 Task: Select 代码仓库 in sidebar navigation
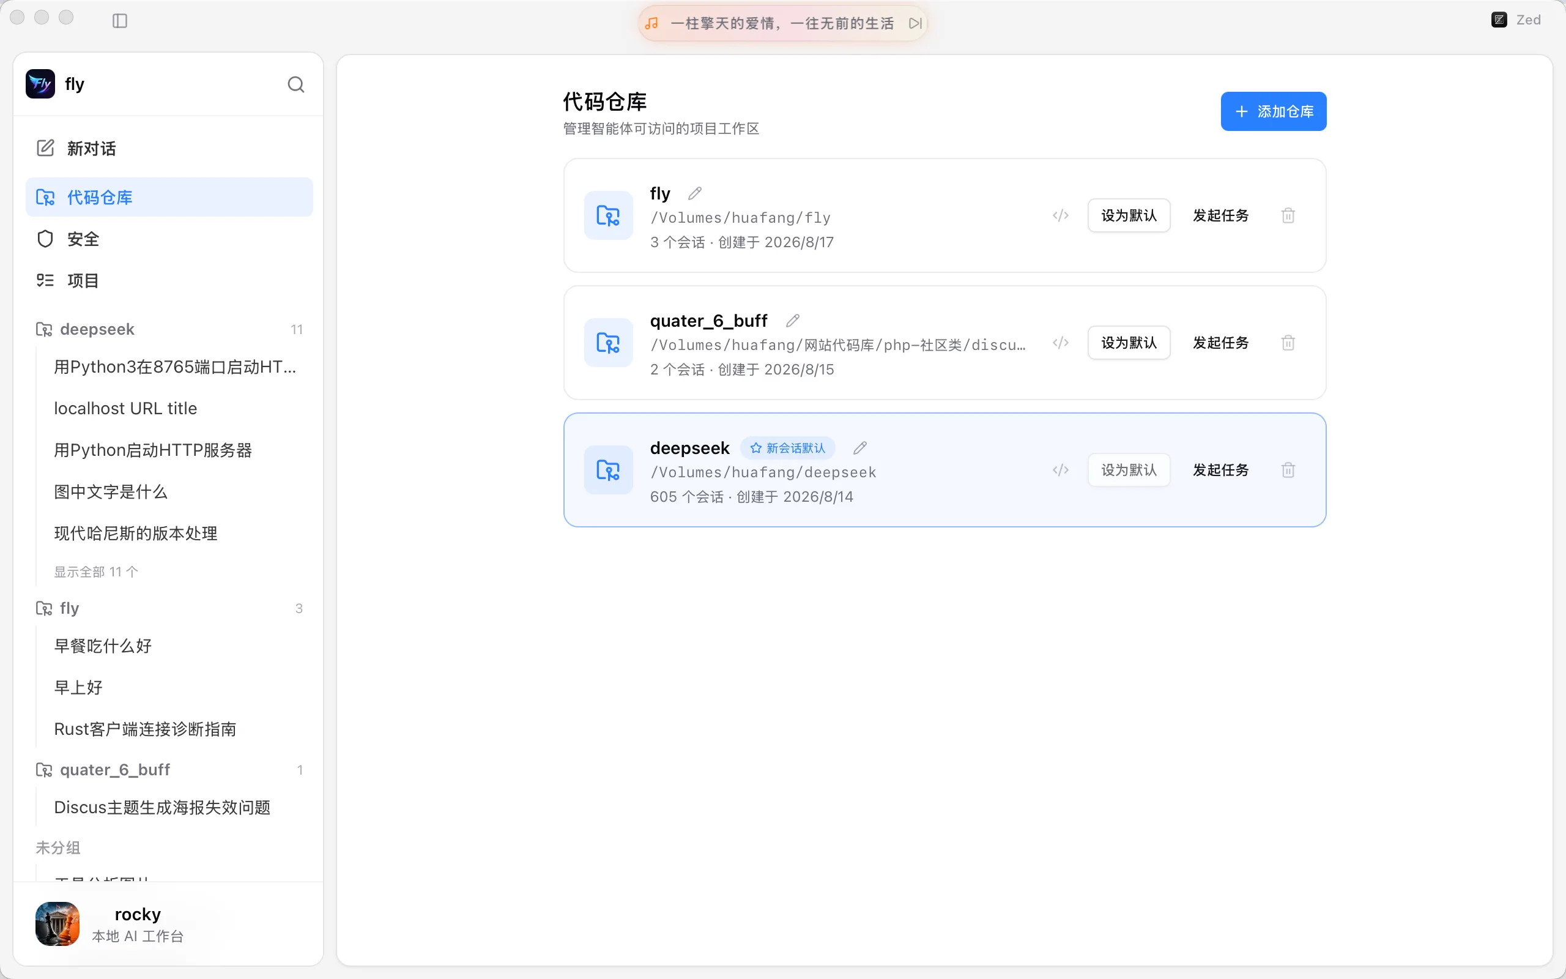pyautogui.click(x=169, y=197)
